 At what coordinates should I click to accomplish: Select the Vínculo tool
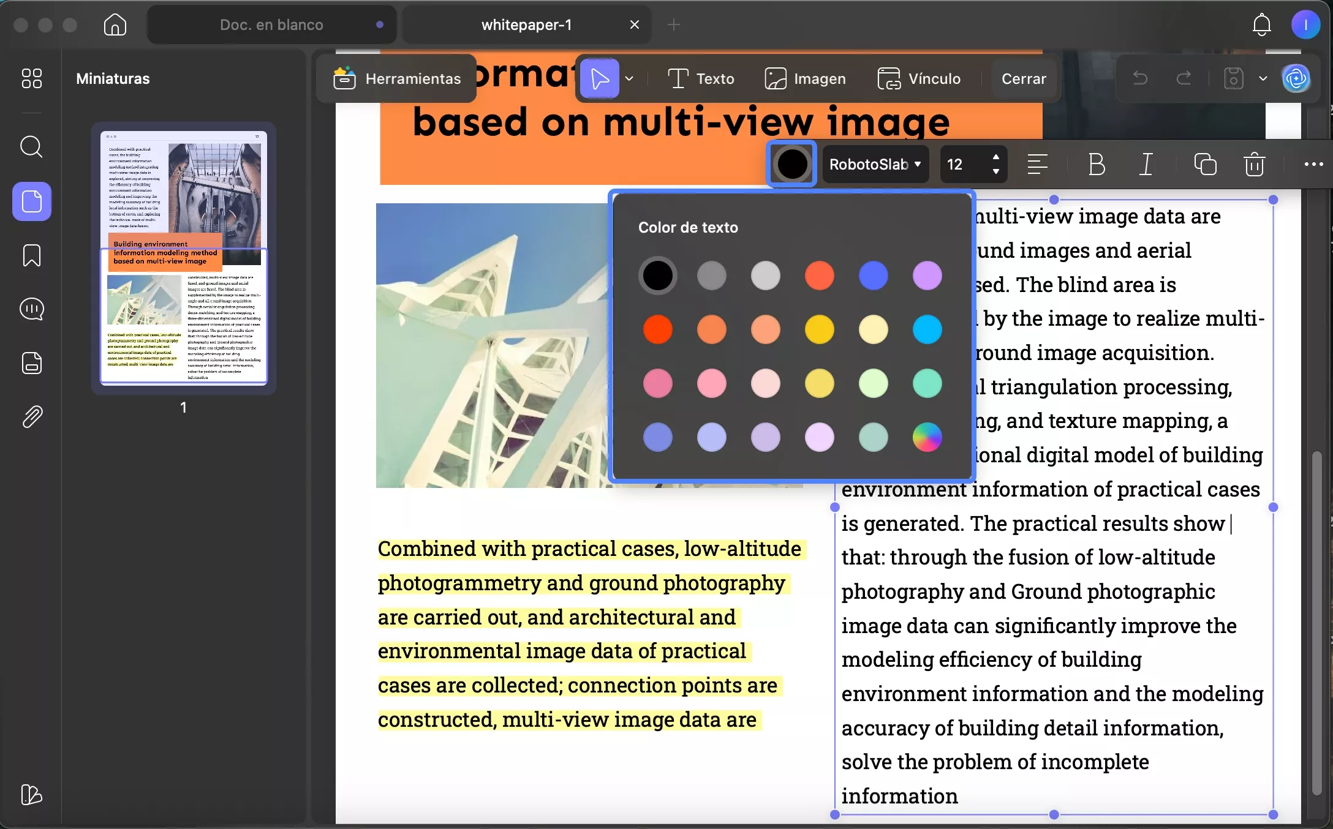pyautogui.click(x=919, y=78)
